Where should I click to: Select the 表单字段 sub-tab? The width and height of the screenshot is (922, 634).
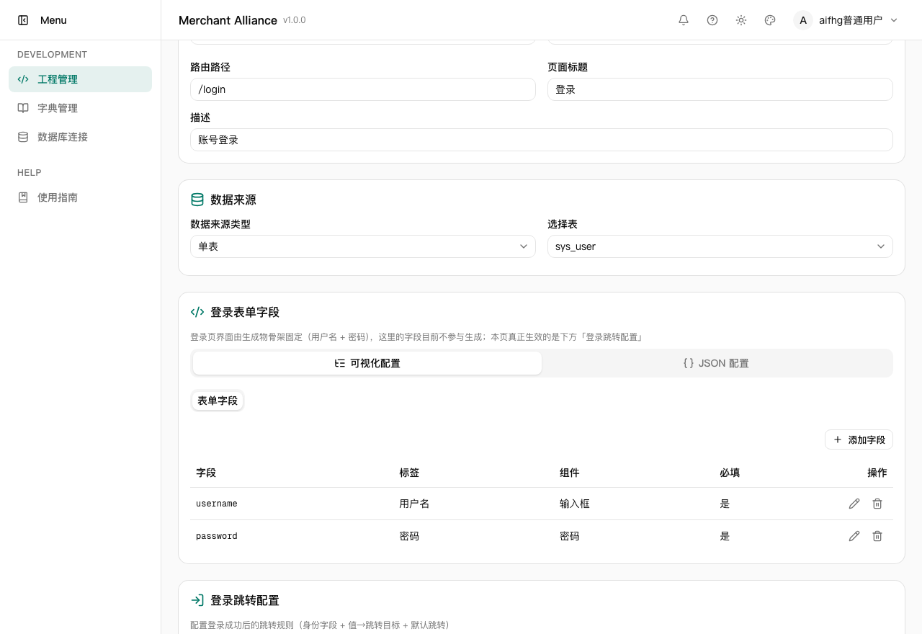tap(218, 401)
